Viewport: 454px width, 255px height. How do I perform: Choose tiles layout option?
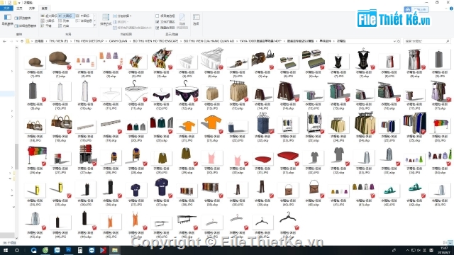pos(46,25)
